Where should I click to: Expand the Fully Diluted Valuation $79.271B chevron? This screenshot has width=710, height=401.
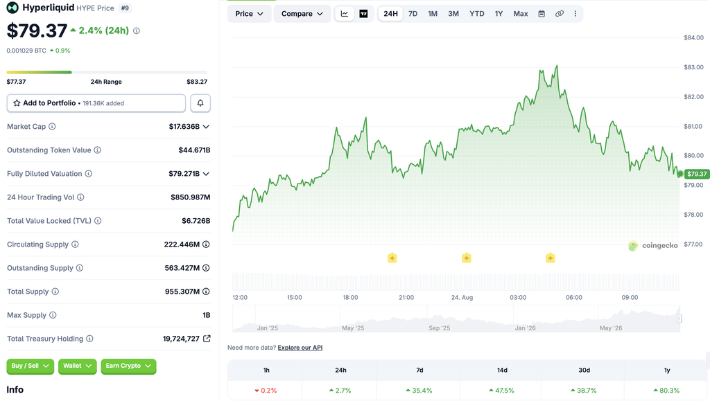(x=206, y=174)
